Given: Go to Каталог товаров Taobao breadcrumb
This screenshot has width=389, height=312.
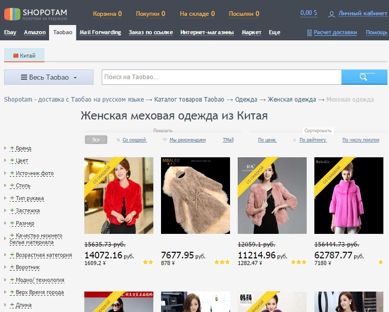Looking at the screenshot, I should (x=189, y=100).
